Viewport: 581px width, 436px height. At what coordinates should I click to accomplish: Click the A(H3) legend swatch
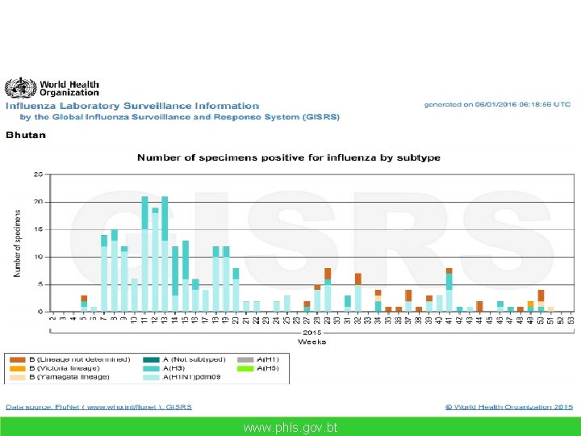click(151, 368)
